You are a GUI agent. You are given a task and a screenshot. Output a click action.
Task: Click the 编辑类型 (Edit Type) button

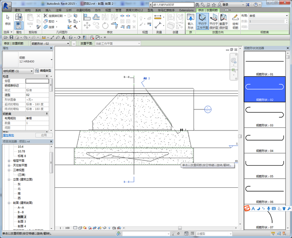[43, 71]
